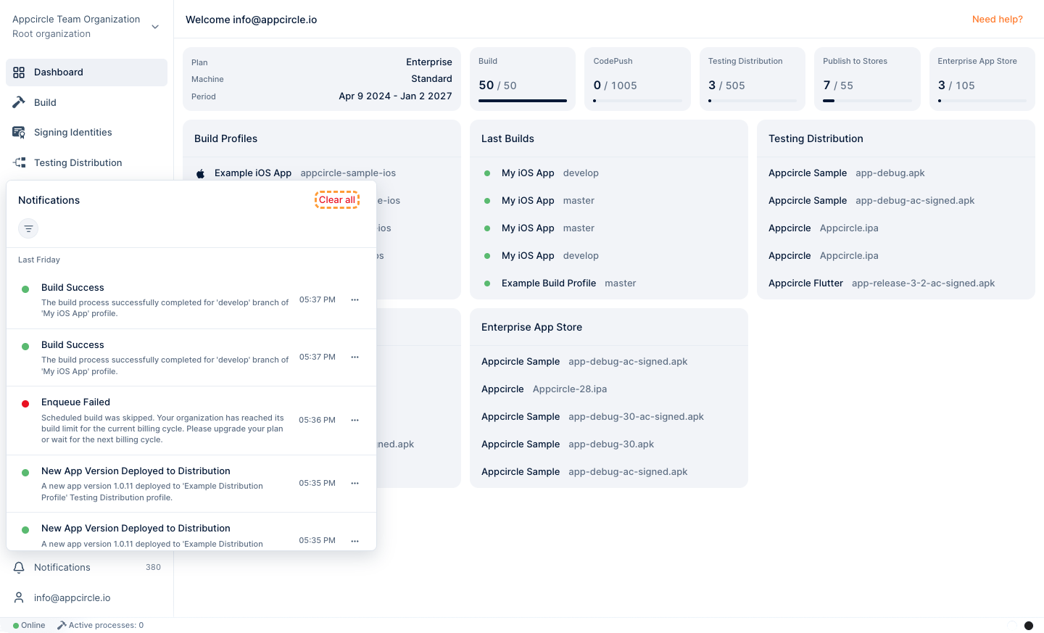Click app-debug-30.apk entry
Image resolution: width=1044 pixels, height=633 pixels.
click(x=611, y=444)
